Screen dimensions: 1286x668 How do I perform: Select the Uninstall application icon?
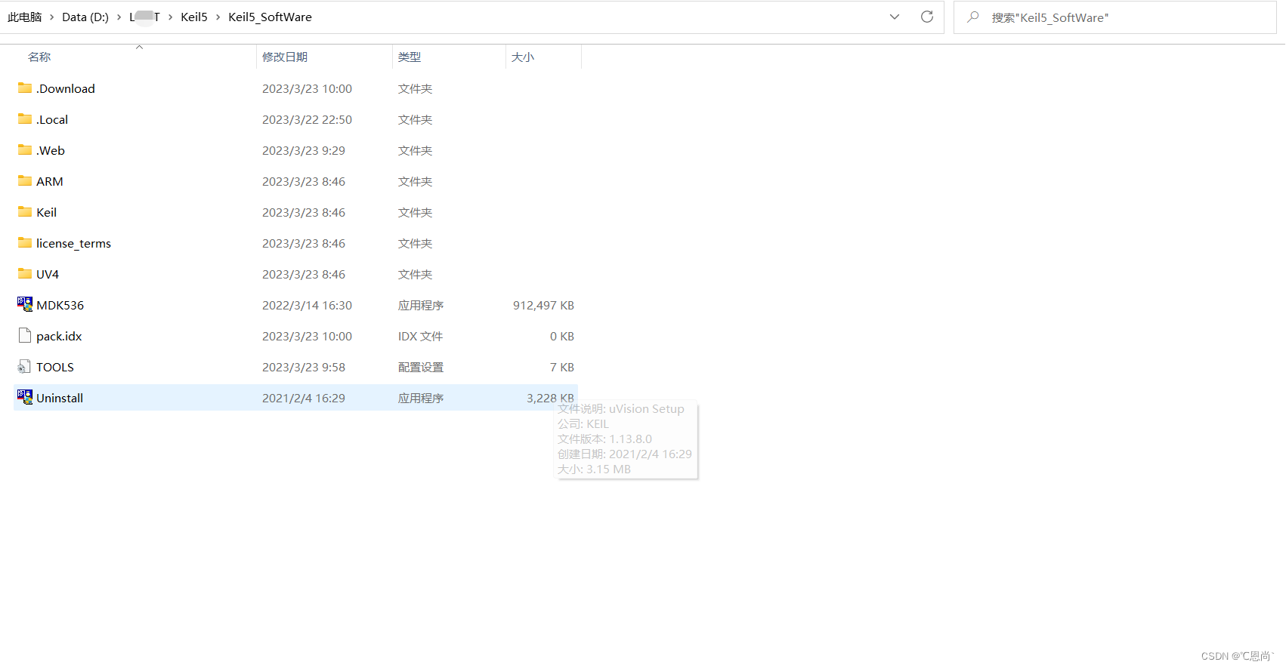(x=25, y=397)
